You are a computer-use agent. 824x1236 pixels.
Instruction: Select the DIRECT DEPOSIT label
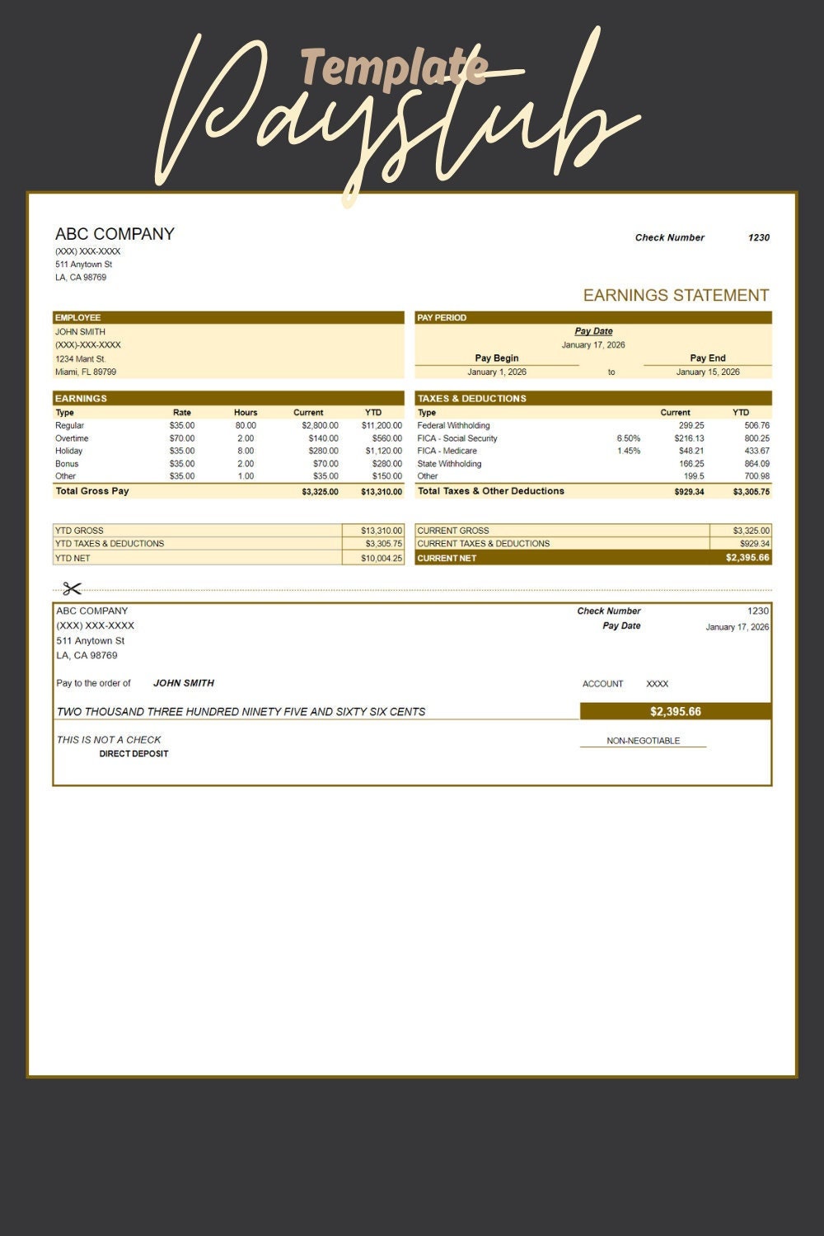[x=134, y=752]
